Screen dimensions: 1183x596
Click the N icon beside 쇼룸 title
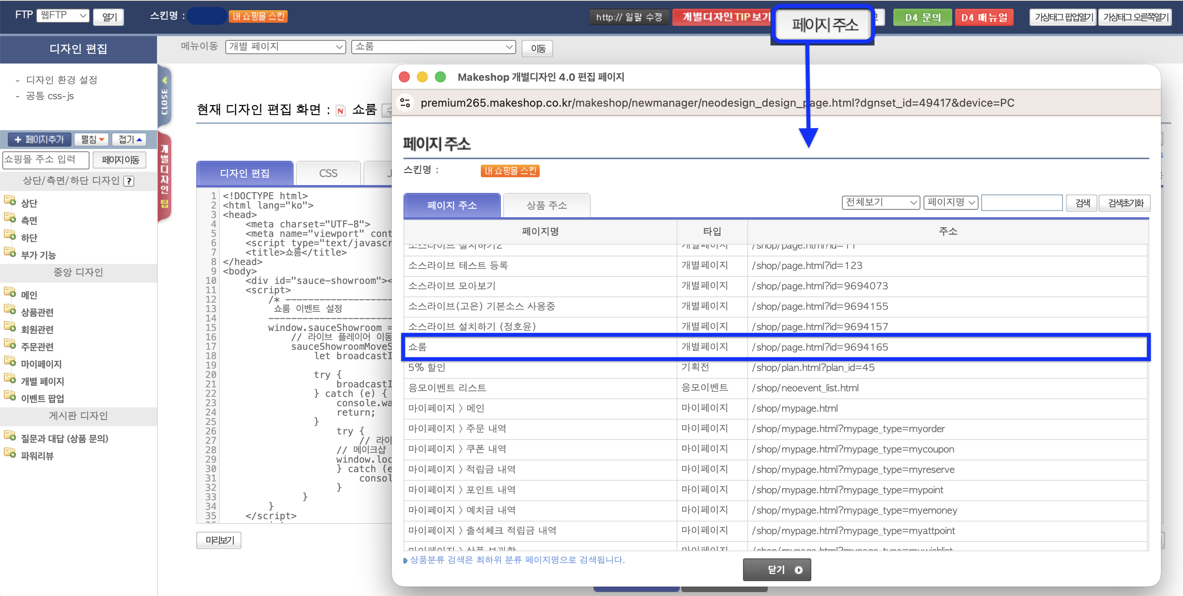click(x=340, y=111)
